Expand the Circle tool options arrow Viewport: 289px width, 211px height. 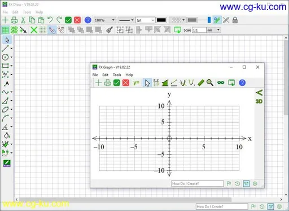(x=11, y=57)
